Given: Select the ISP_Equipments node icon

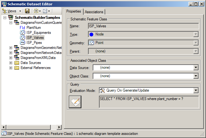Looking at the screenshot, I should click(23, 33).
